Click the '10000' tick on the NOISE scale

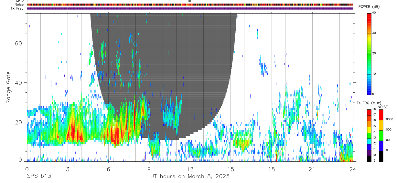point(389,119)
